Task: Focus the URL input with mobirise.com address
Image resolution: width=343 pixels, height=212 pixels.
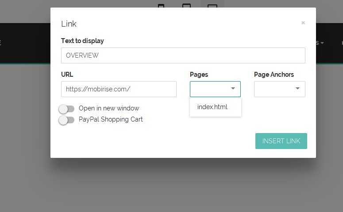Action: click(x=119, y=89)
